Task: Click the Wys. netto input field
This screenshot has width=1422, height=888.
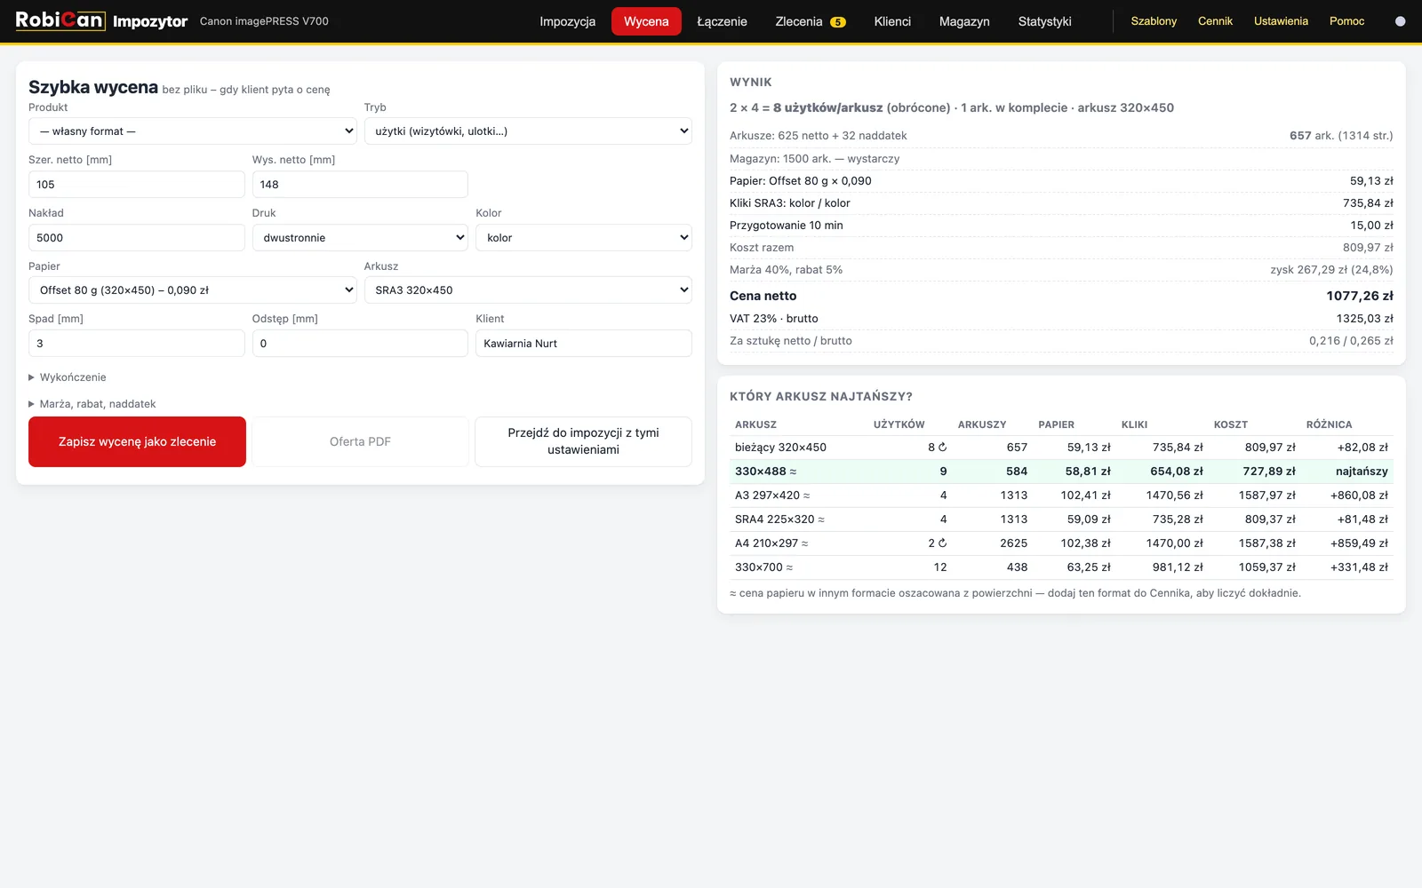Action: [360, 185]
